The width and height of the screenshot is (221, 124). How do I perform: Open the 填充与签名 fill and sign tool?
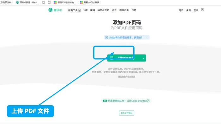point(103,10)
